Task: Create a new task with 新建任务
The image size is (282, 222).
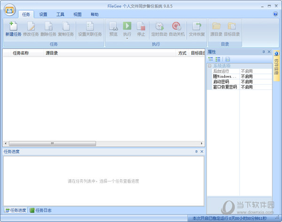Action: tap(13, 29)
